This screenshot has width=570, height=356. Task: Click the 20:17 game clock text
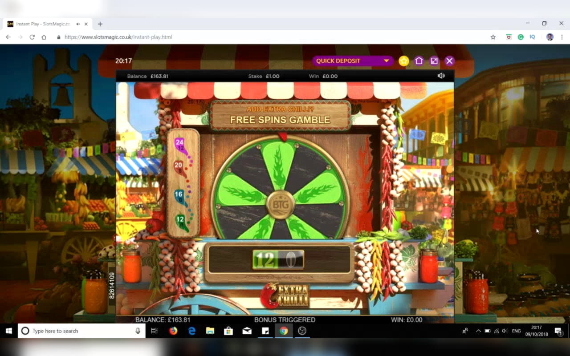pos(123,61)
